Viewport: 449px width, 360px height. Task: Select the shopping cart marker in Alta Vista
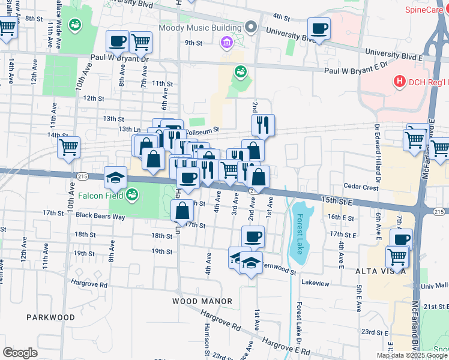(x=397, y=257)
